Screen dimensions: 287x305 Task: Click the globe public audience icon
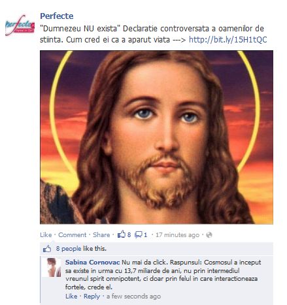(x=209, y=235)
